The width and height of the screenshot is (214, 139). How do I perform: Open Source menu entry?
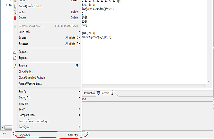pos(47,38)
